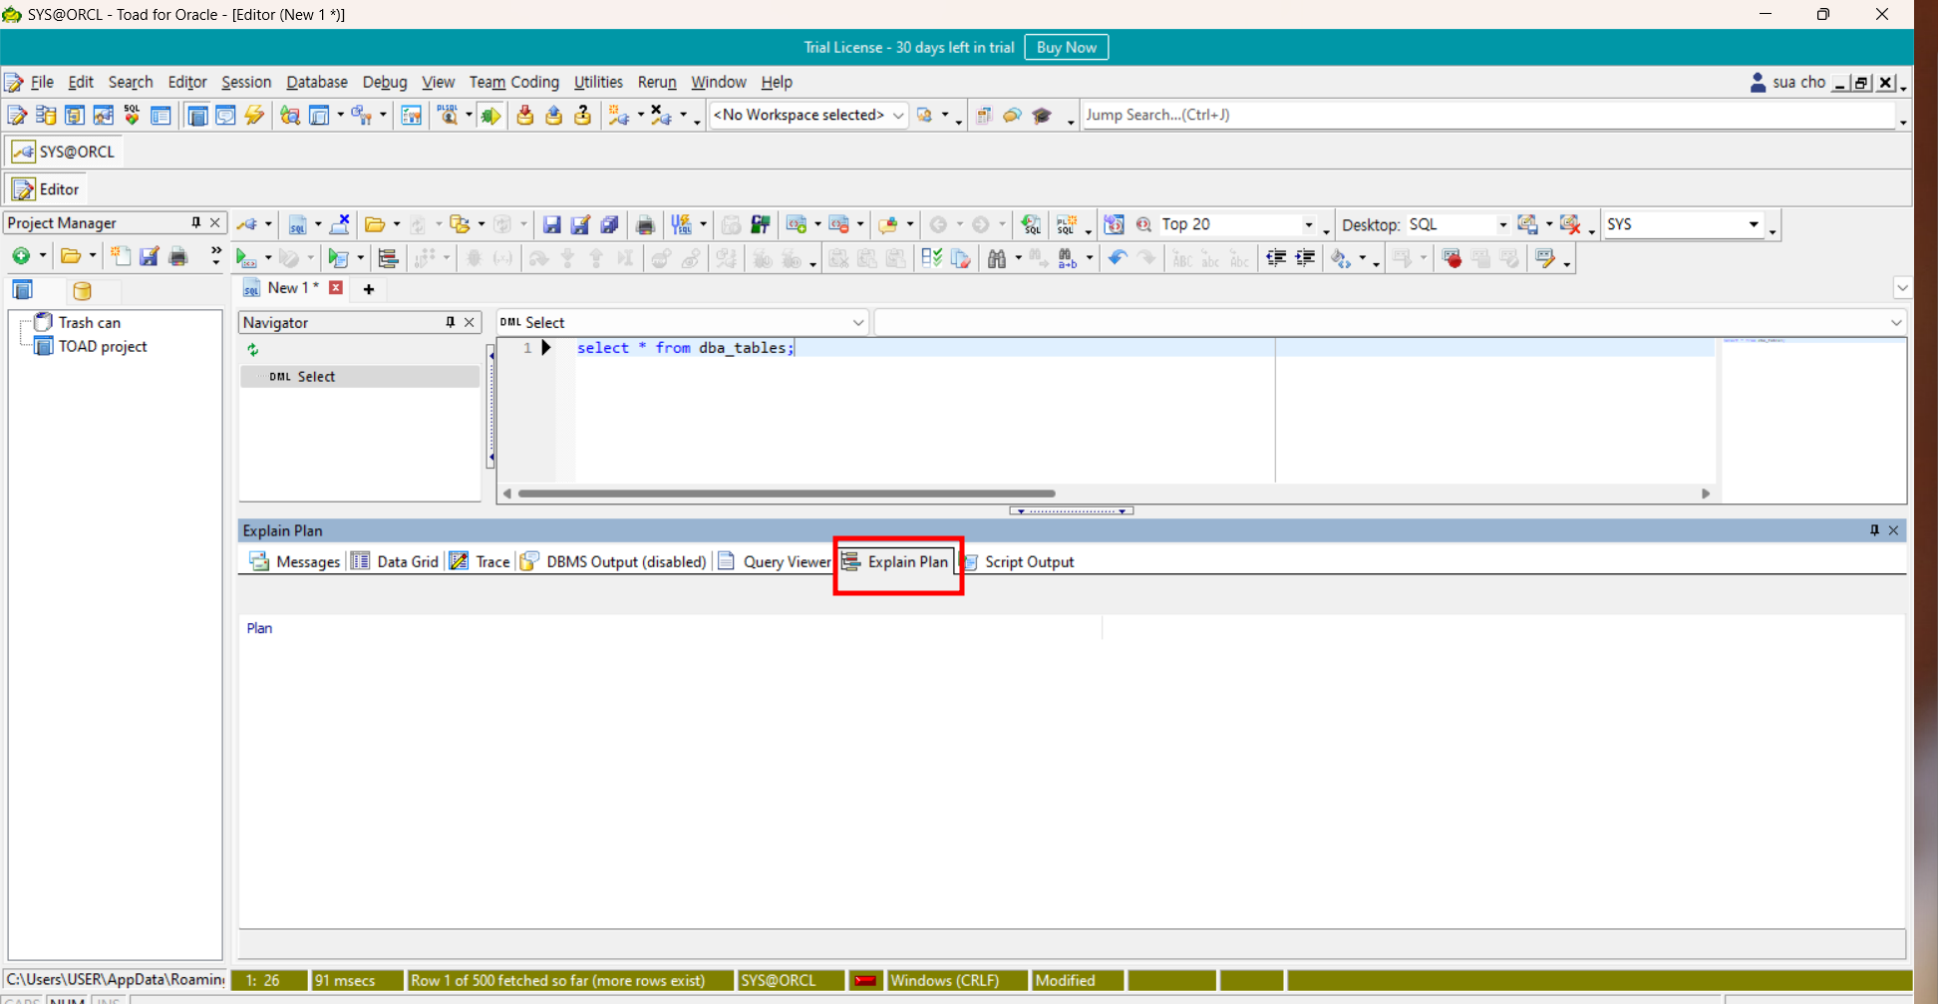Click the Project Manager green add icon
Viewport: 1938px width, 1004px height.
point(20,256)
